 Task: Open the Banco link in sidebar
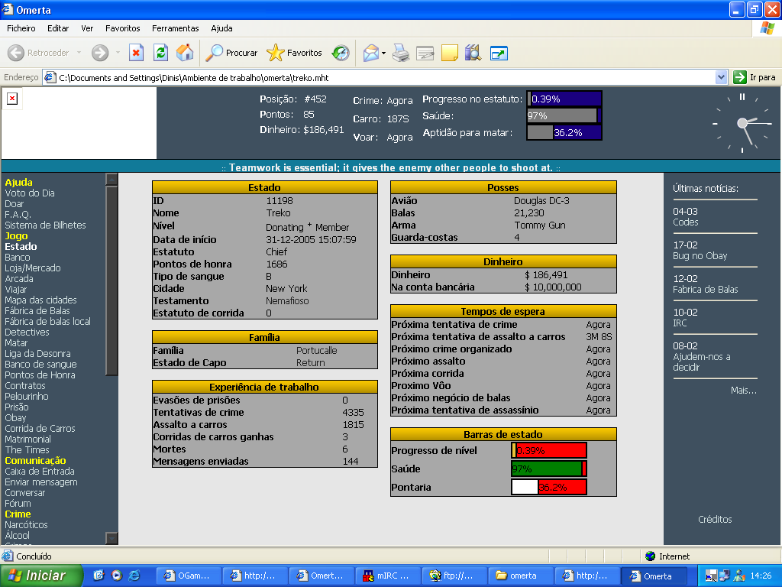click(x=18, y=258)
